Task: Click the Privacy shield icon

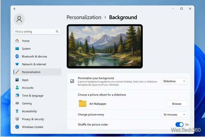Action: click(x=17, y=119)
